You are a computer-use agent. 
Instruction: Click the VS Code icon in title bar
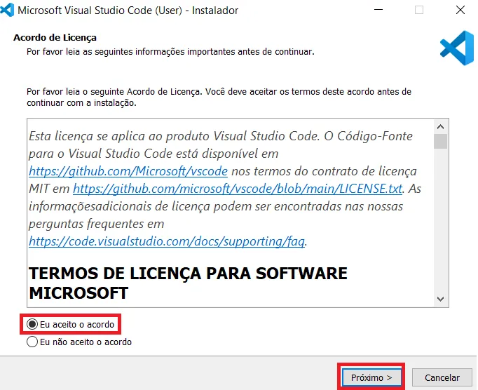tap(7, 10)
